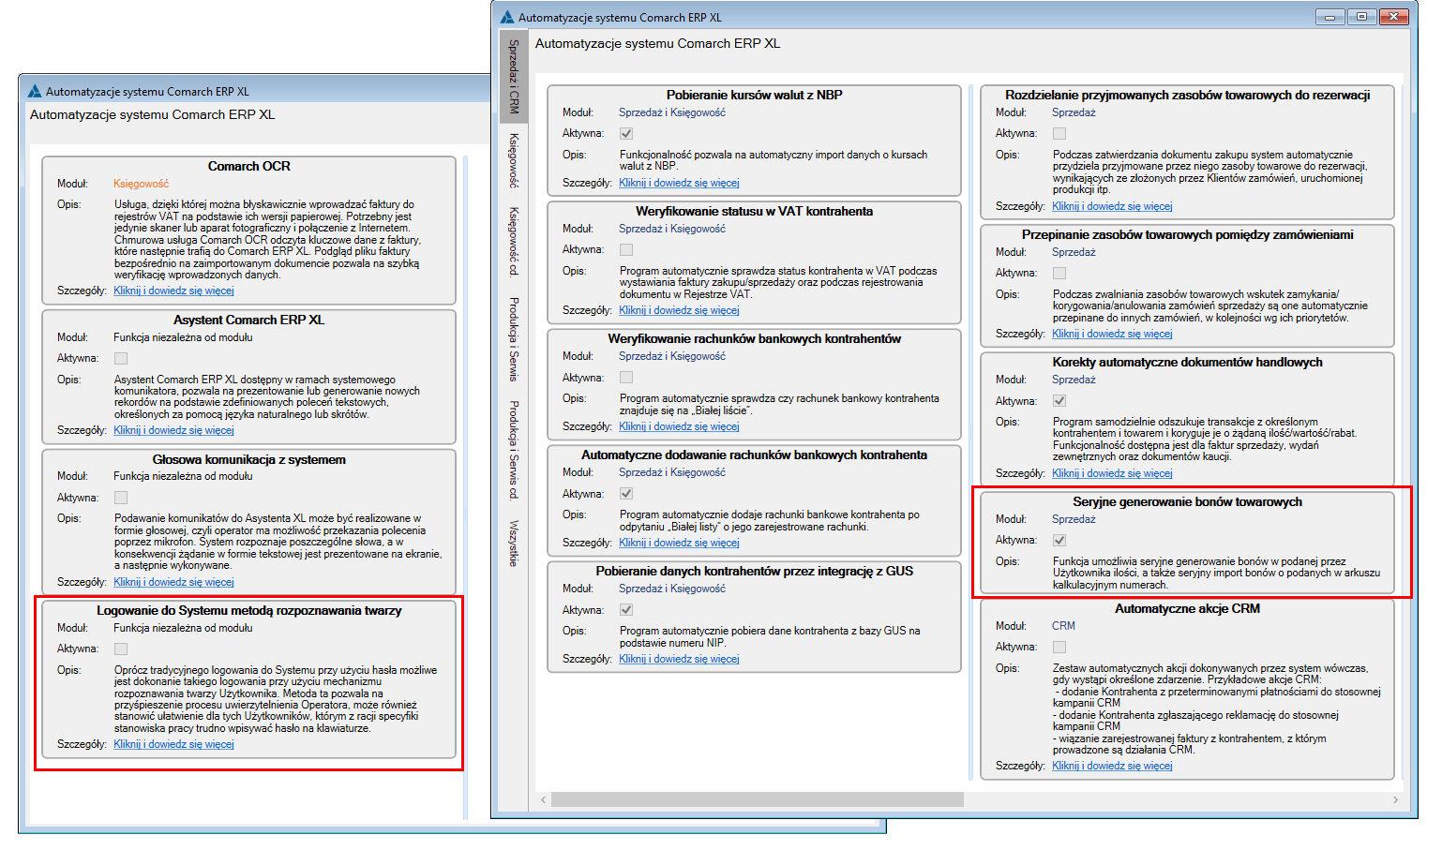This screenshot has height=850, width=1442.
Task: Open details link for Pobieranie kursów walut z NBP
Action: click(x=679, y=183)
